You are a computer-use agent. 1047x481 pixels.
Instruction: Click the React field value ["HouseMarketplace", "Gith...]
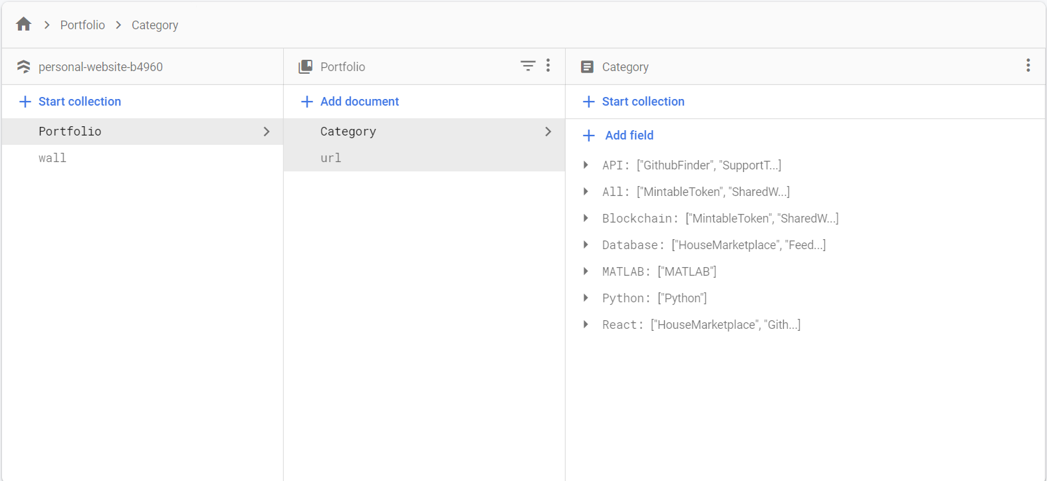click(725, 325)
